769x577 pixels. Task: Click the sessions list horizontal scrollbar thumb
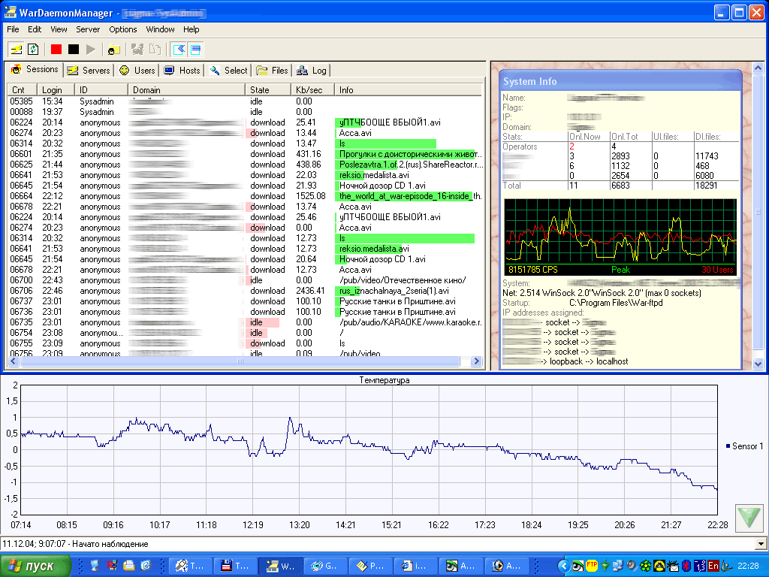tap(240, 361)
